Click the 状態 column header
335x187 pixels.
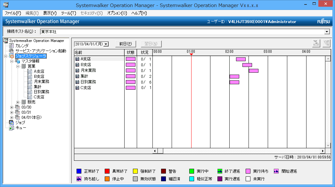tap(131, 53)
